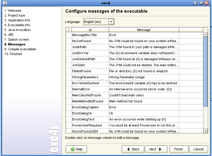
Task: Click the scrollbar down arrow
Action: click(x=205, y=131)
